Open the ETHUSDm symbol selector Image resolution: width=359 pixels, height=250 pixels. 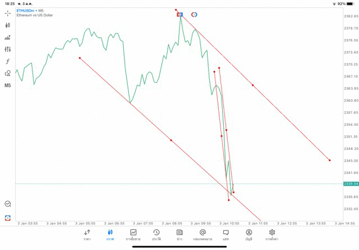(26, 11)
